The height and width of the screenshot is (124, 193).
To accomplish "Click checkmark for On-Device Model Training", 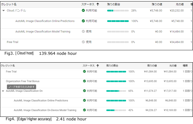I will [84, 110].
